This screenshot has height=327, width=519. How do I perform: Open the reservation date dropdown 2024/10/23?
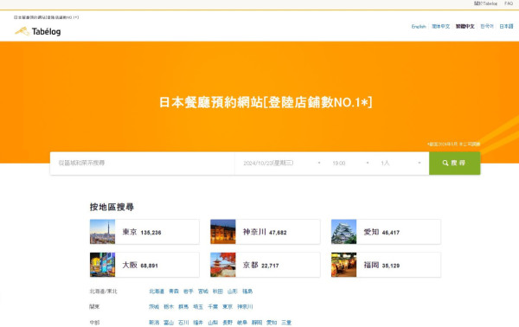coord(282,163)
